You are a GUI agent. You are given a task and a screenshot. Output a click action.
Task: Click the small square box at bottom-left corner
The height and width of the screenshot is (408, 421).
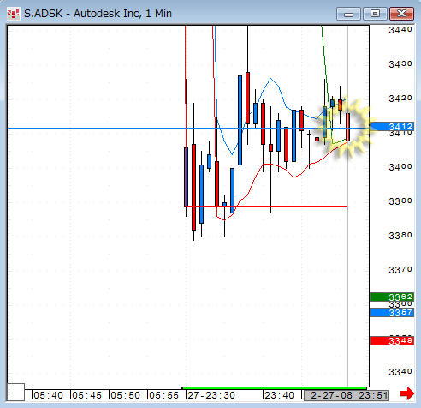coord(16,392)
